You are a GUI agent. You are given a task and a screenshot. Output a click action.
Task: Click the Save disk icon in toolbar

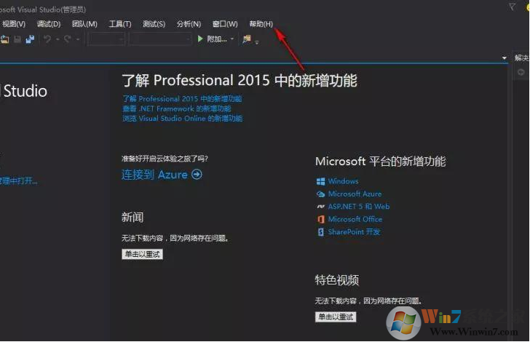[x=17, y=39]
